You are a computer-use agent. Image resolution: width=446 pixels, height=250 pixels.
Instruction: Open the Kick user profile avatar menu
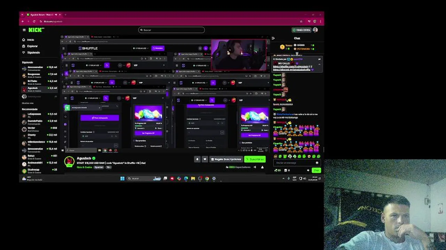(315, 30)
